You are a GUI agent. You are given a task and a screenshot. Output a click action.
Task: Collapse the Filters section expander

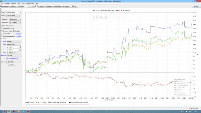tap(2, 39)
